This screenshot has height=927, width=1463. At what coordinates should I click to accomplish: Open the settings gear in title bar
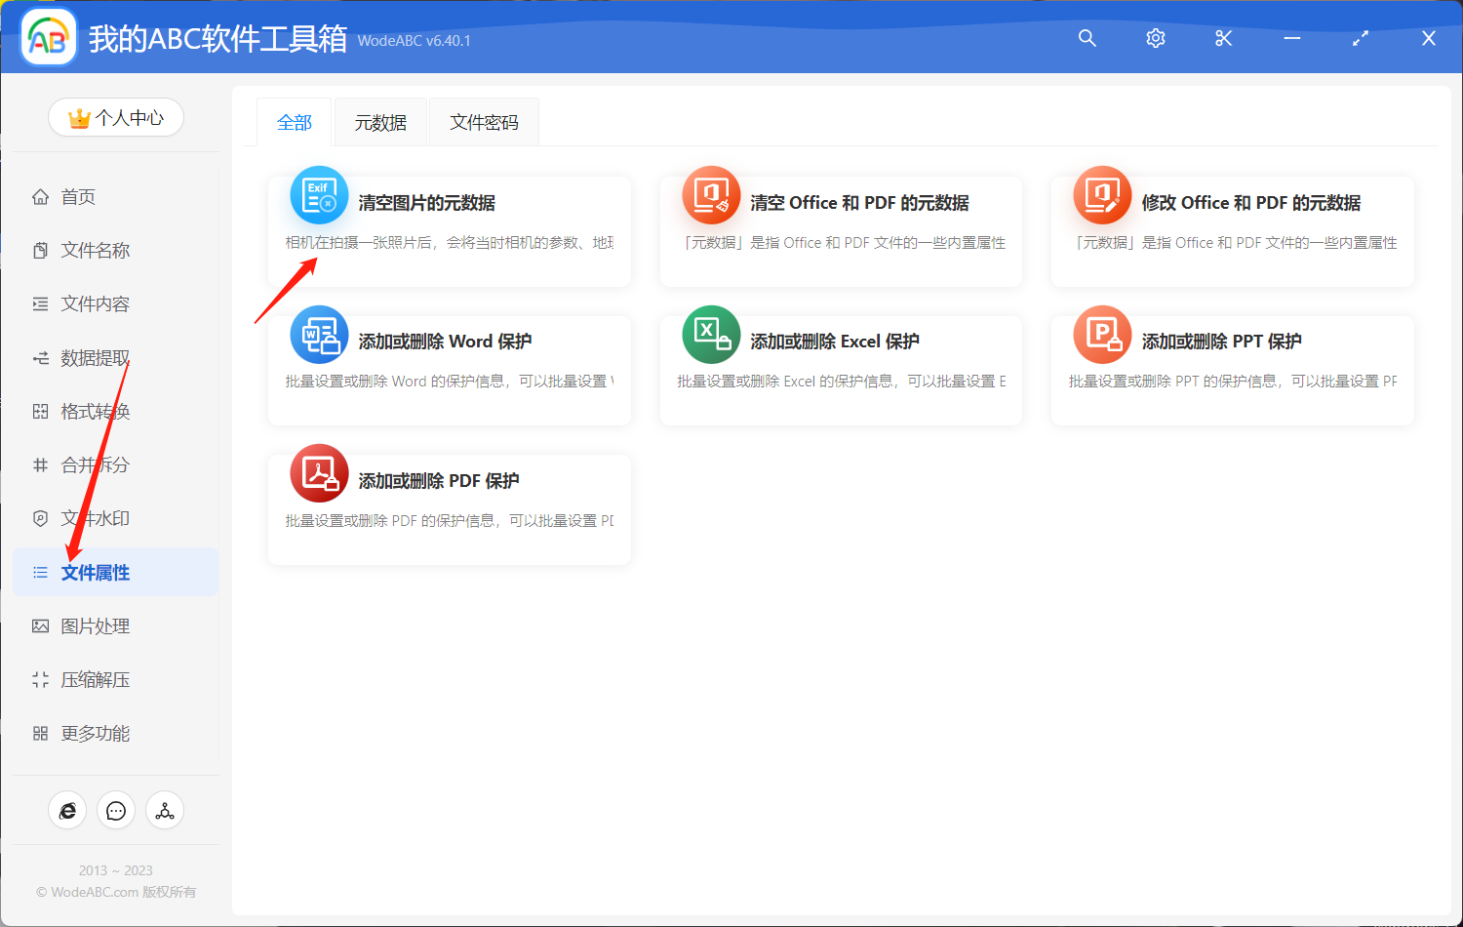click(1155, 38)
